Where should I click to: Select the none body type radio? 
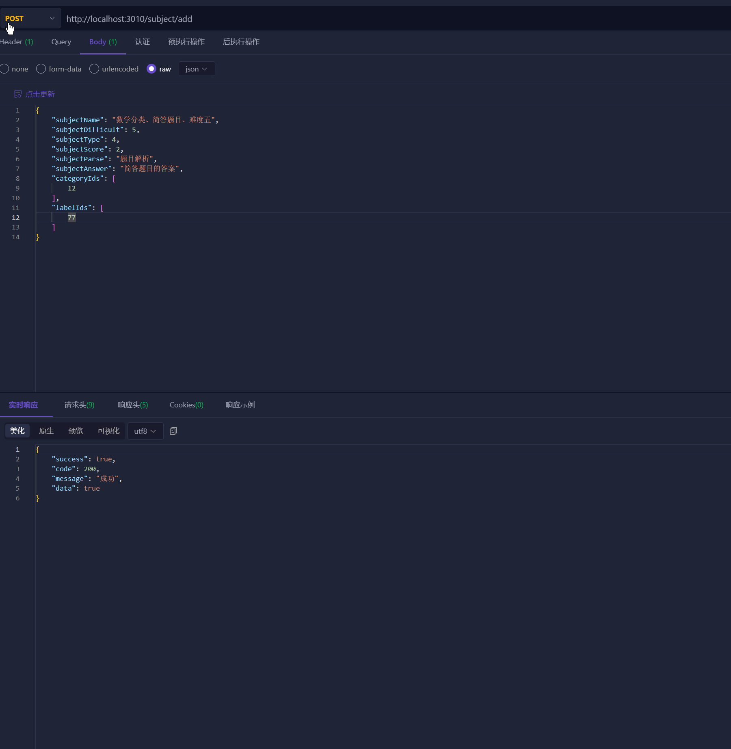pyautogui.click(x=4, y=69)
